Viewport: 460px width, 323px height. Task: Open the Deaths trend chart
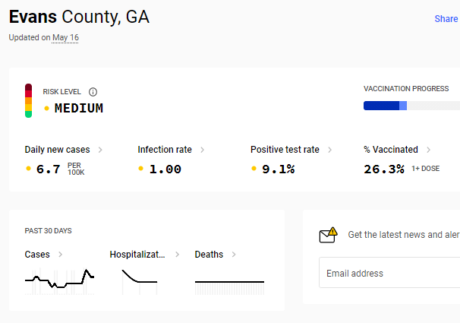tap(229, 288)
